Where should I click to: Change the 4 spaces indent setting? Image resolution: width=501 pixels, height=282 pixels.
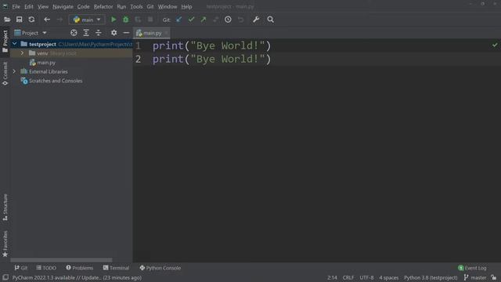pos(389,277)
